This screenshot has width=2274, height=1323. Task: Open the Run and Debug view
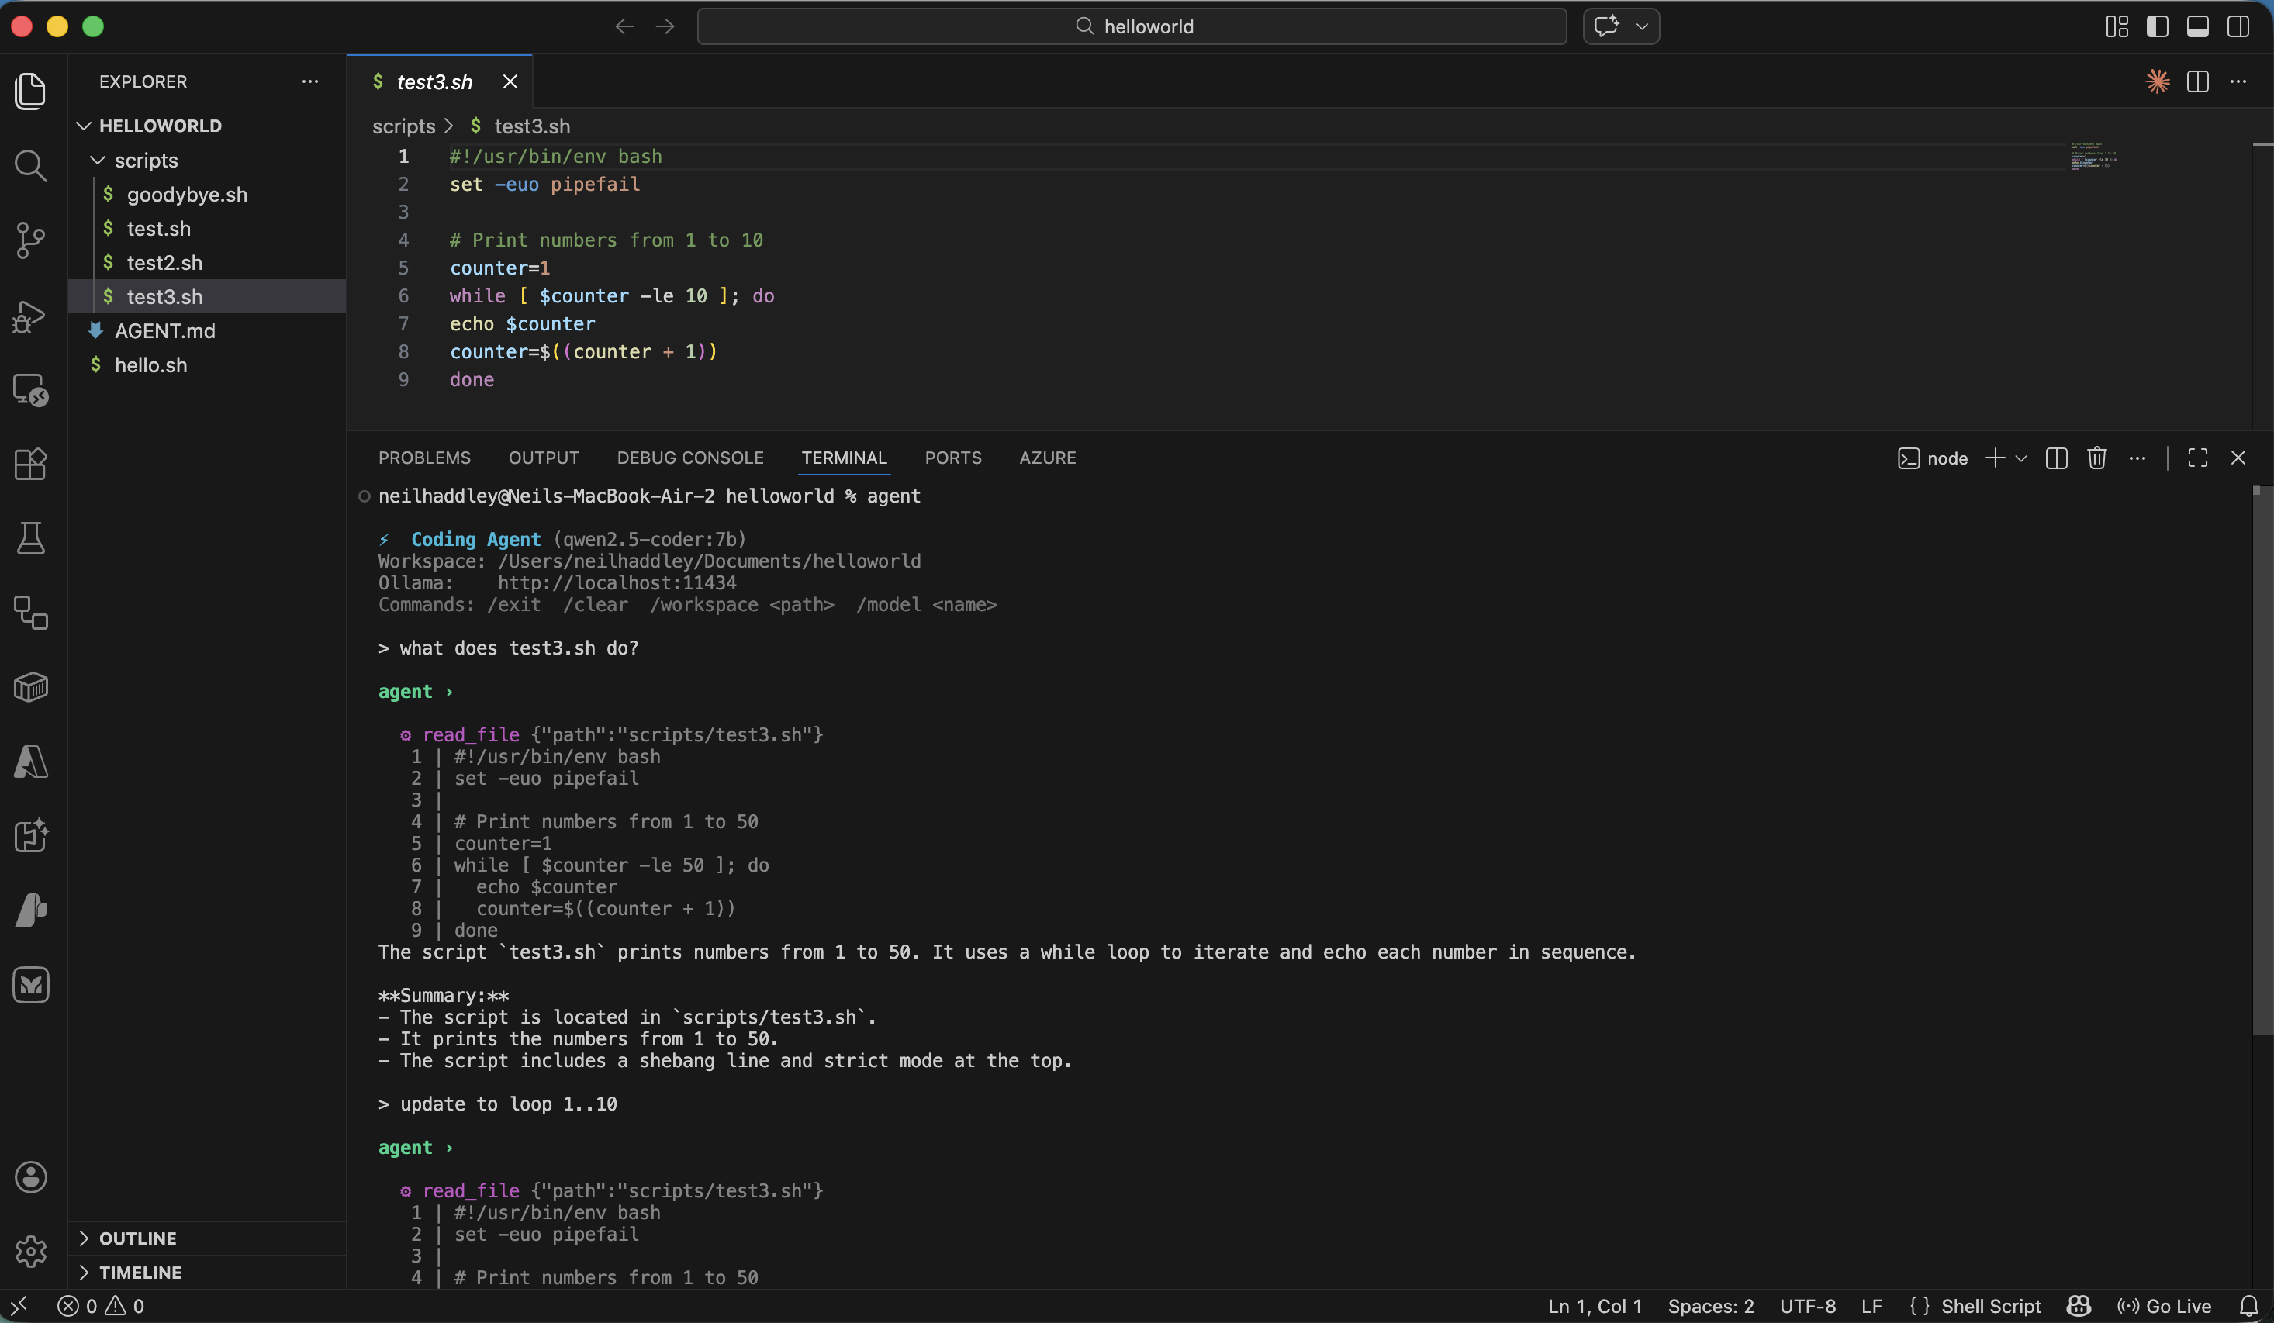click(31, 316)
